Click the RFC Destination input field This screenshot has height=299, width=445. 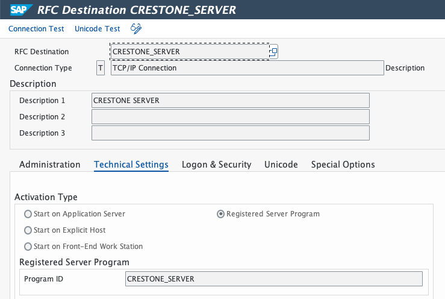pos(189,52)
